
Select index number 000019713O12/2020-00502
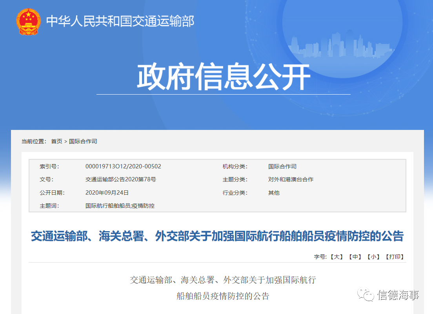point(123,166)
